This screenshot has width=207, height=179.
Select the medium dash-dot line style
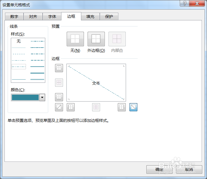pyautogui.click(x=37, y=54)
